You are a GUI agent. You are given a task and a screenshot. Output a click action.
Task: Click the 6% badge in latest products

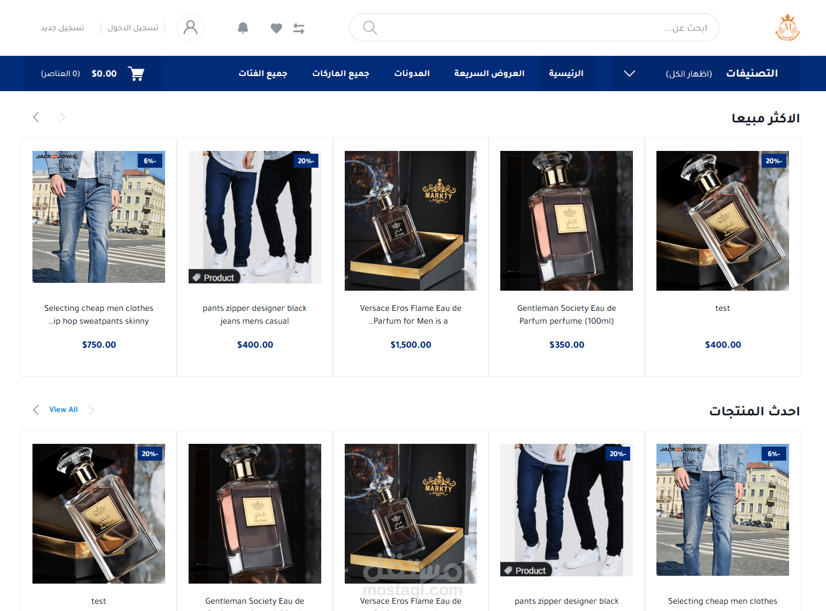click(x=774, y=454)
